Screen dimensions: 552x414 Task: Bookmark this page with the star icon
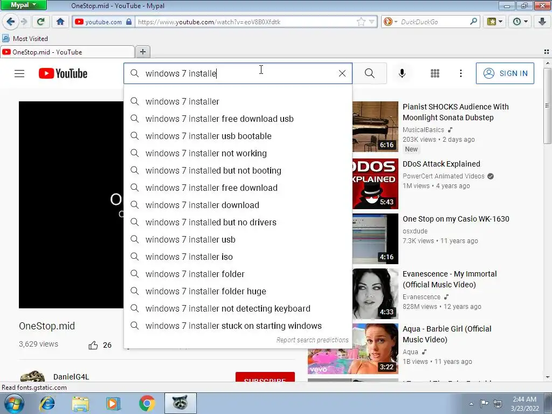click(x=361, y=22)
